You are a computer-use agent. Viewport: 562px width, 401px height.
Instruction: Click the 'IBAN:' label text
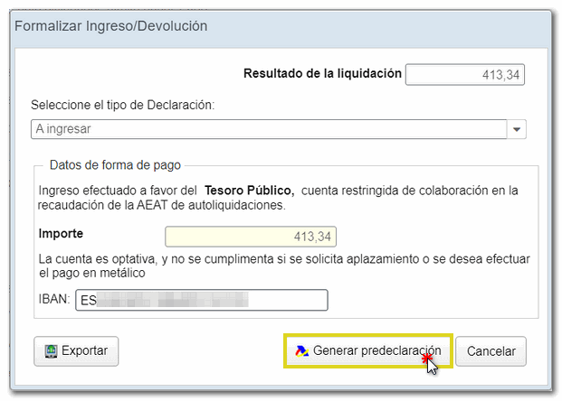click(x=53, y=300)
